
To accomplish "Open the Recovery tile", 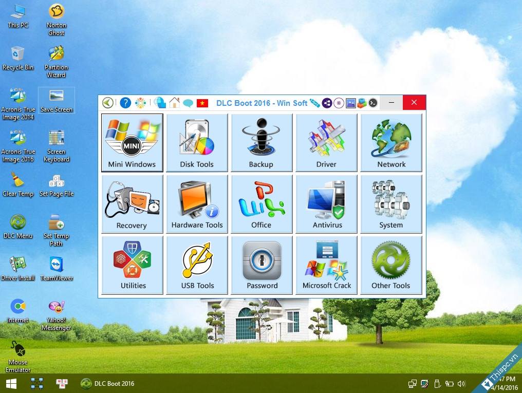I will pos(132,204).
